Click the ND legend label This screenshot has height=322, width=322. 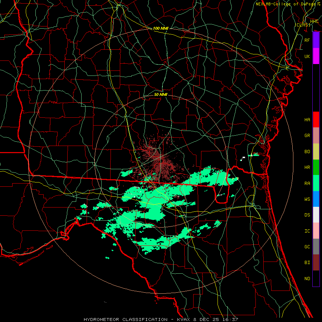tap(307, 278)
